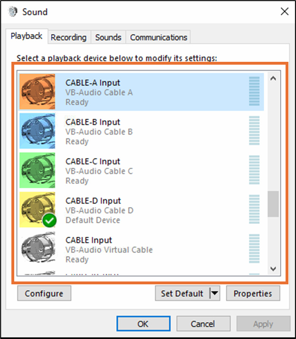Open the Set Default dropdown arrow

[x=215, y=293]
